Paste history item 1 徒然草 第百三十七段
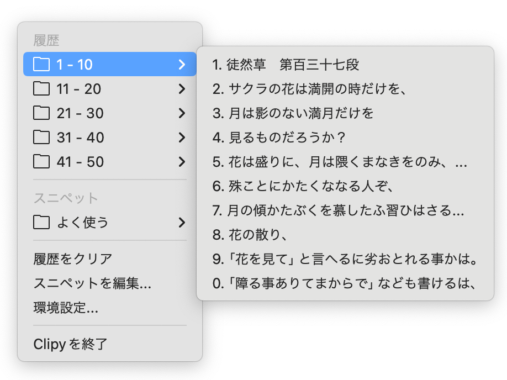The image size is (507, 380). click(286, 65)
